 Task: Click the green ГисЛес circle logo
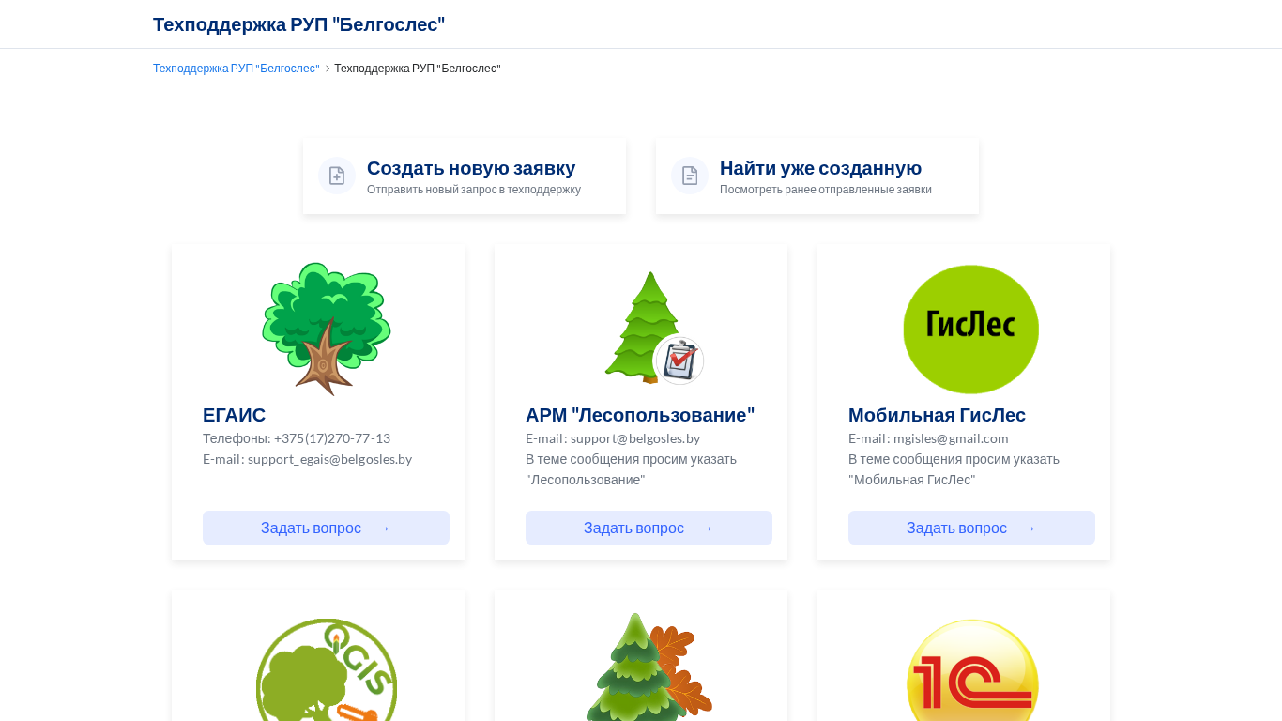point(971,330)
